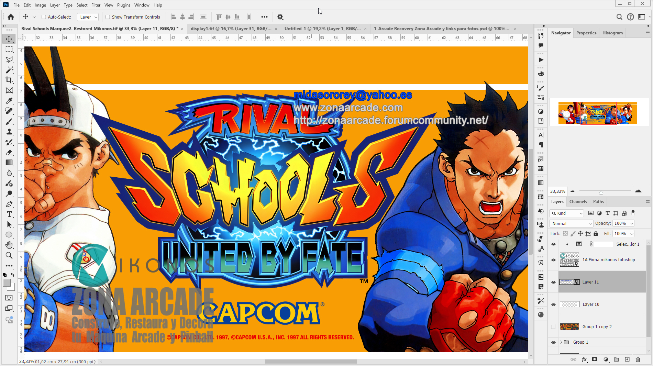
Task: Click Navigator zoom out button
Action: [x=572, y=191]
